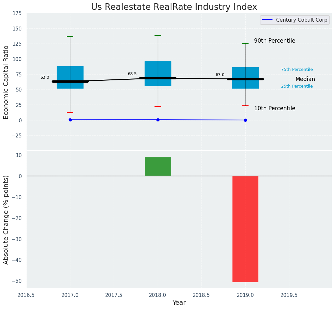Click the 63.0 median value label
Screen dimensions: 335x309
45,78
